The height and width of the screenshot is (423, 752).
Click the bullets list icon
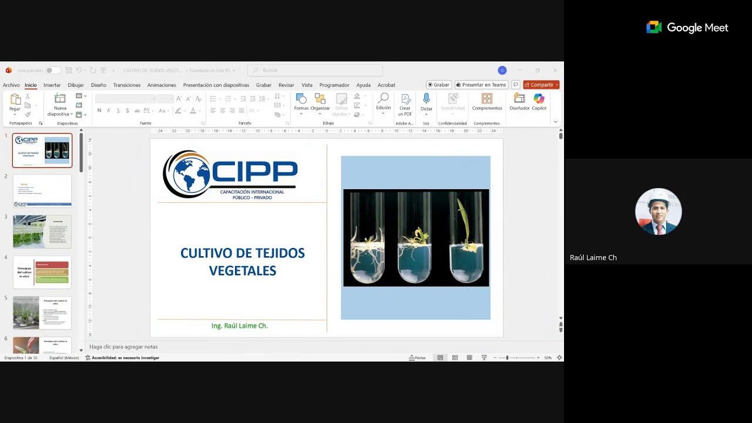click(213, 99)
